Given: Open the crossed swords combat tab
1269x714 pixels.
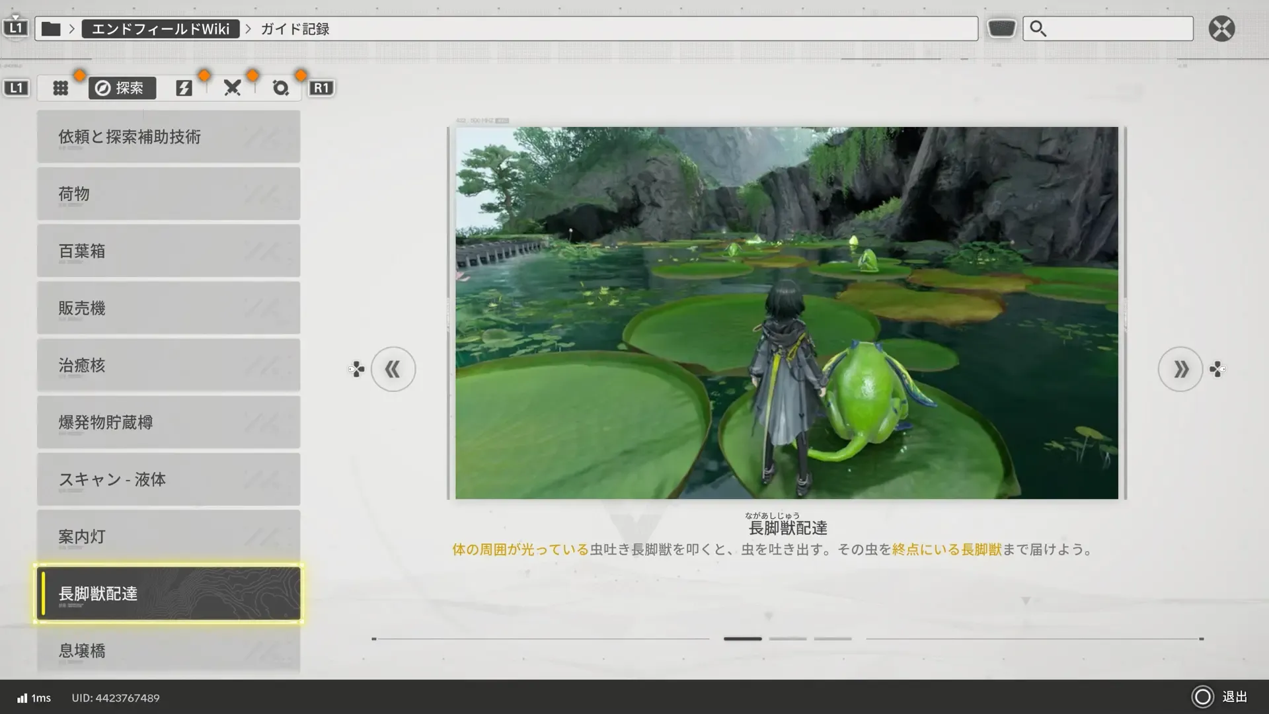Looking at the screenshot, I should pyautogui.click(x=232, y=88).
